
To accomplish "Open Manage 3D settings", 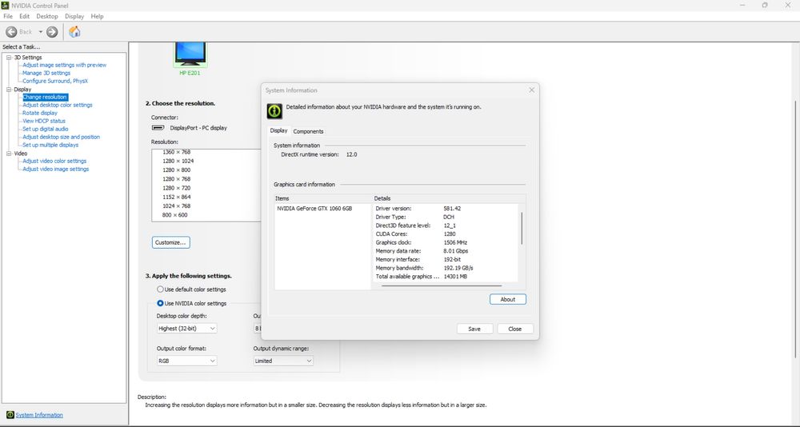I will [46, 73].
